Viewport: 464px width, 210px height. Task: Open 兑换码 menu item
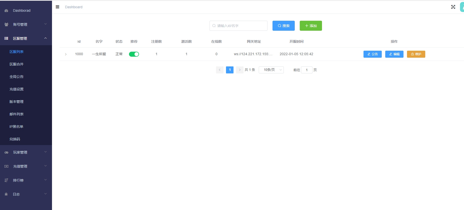click(x=26, y=139)
